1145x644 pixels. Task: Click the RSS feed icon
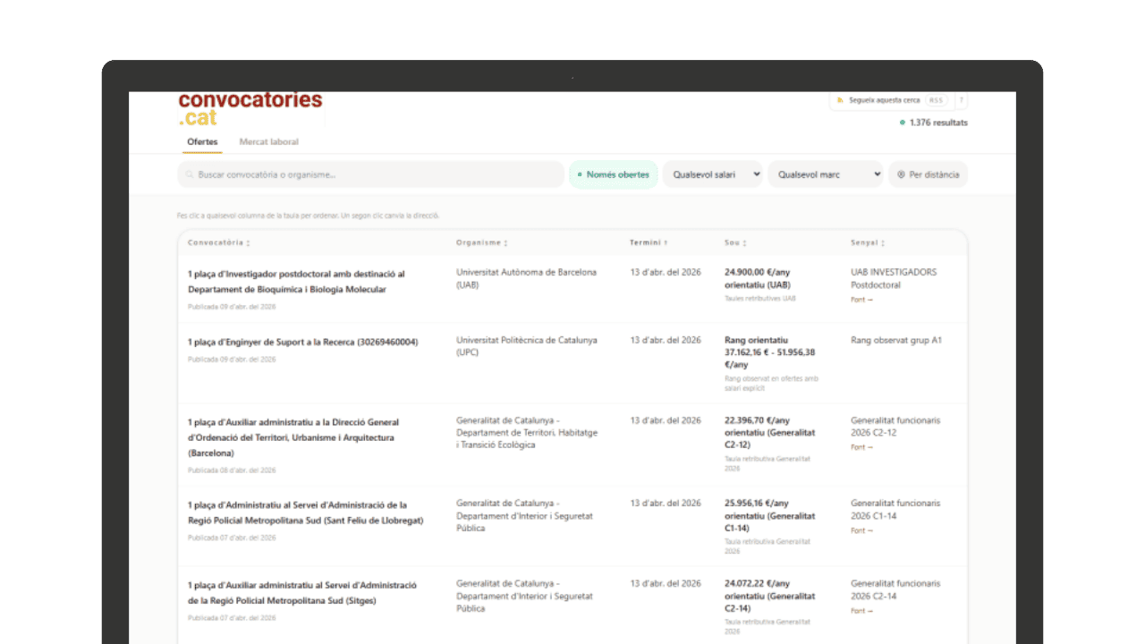tap(840, 100)
